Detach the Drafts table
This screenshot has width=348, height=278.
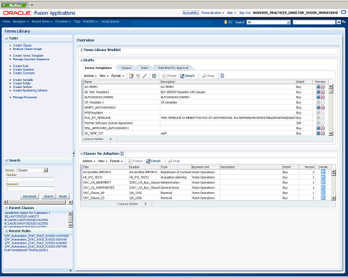click(x=187, y=76)
